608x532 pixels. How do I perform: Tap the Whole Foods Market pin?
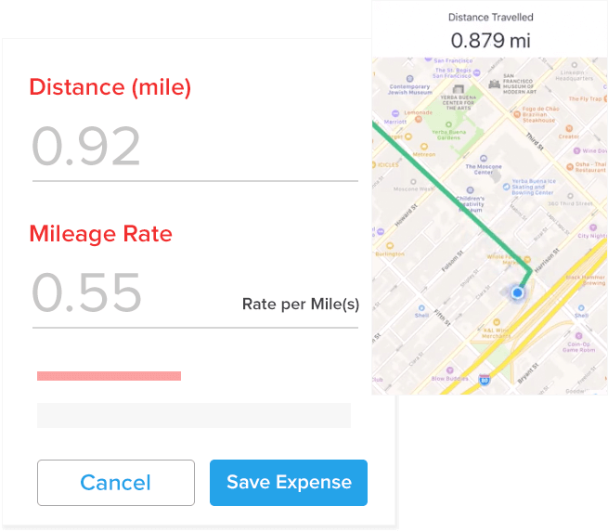(526, 259)
